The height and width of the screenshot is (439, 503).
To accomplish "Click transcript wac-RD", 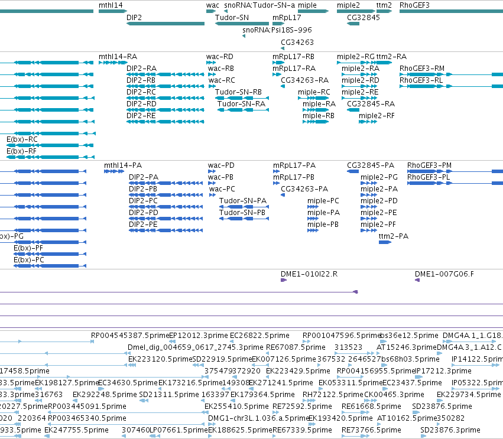I will point(219,57).
